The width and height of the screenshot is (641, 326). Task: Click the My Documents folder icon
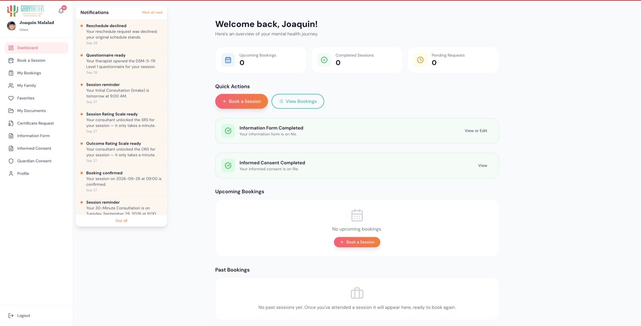[x=11, y=111]
